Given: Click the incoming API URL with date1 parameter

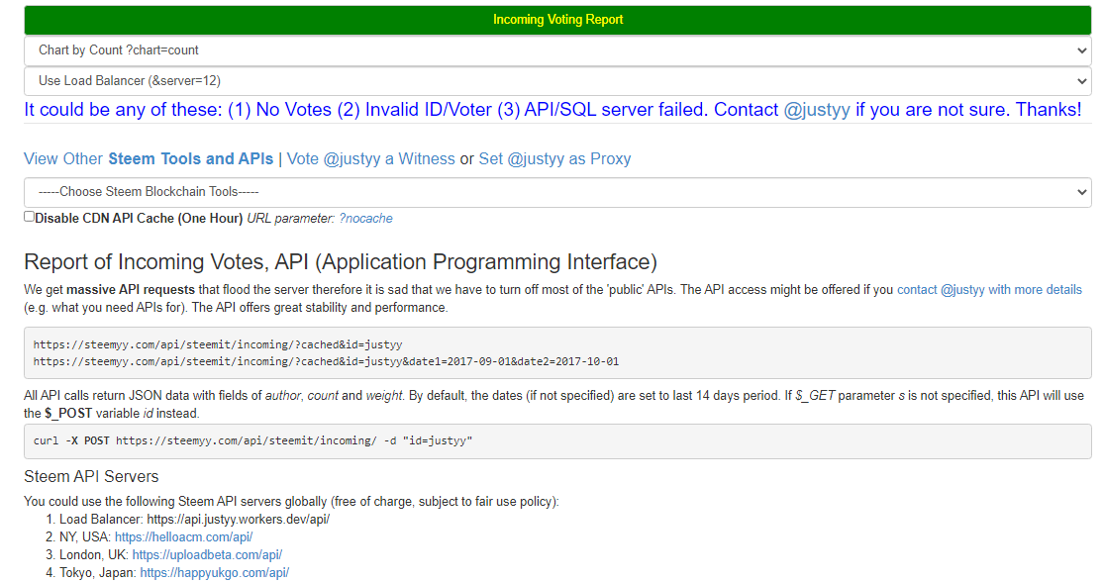Looking at the screenshot, I should (x=326, y=361).
